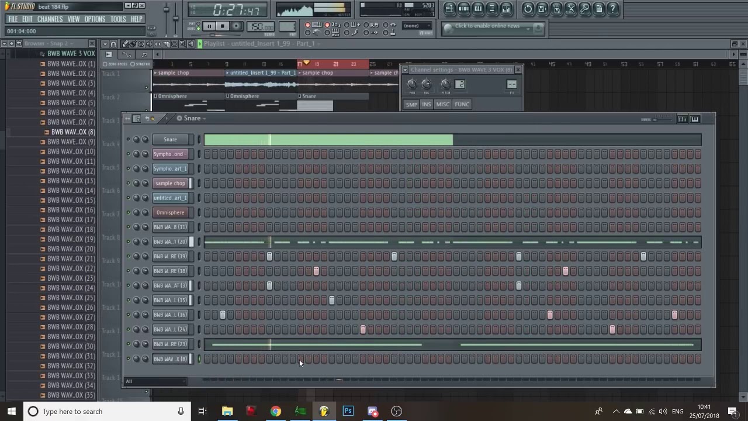
Task: Select the sample chop channel button
Action: (170, 183)
